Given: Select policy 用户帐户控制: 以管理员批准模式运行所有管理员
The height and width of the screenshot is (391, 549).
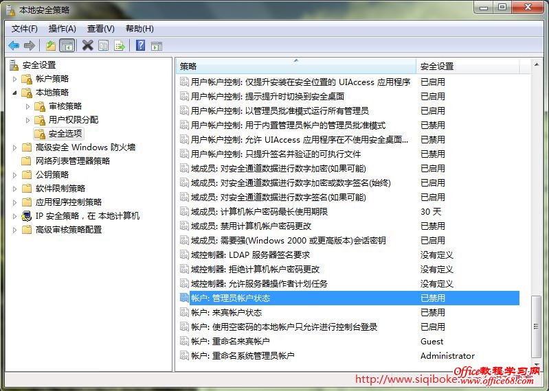Looking at the screenshot, I should click(x=280, y=110).
